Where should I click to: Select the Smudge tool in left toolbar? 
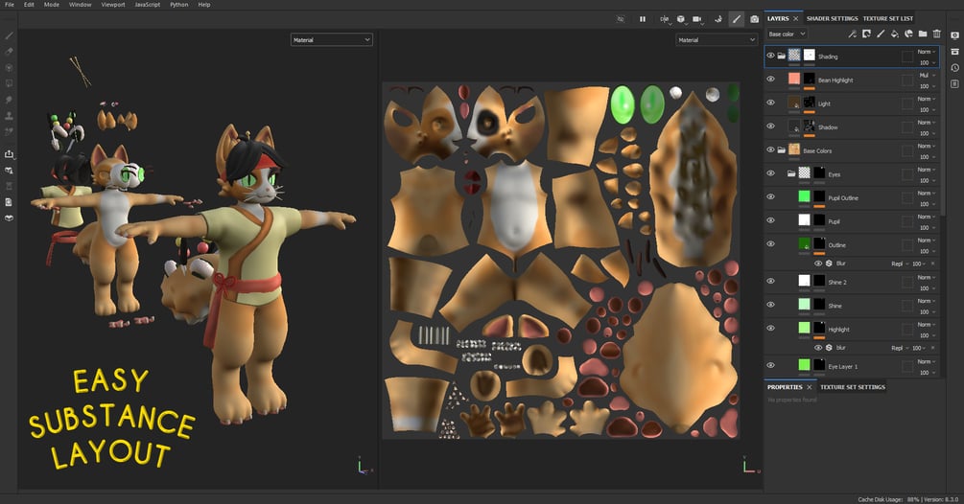pos(9,100)
